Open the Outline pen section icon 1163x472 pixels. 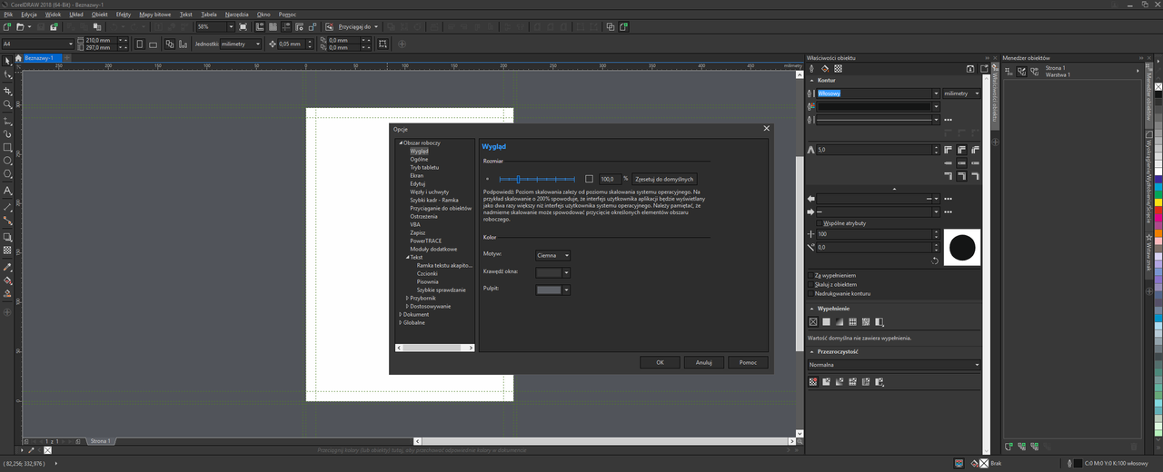812,68
